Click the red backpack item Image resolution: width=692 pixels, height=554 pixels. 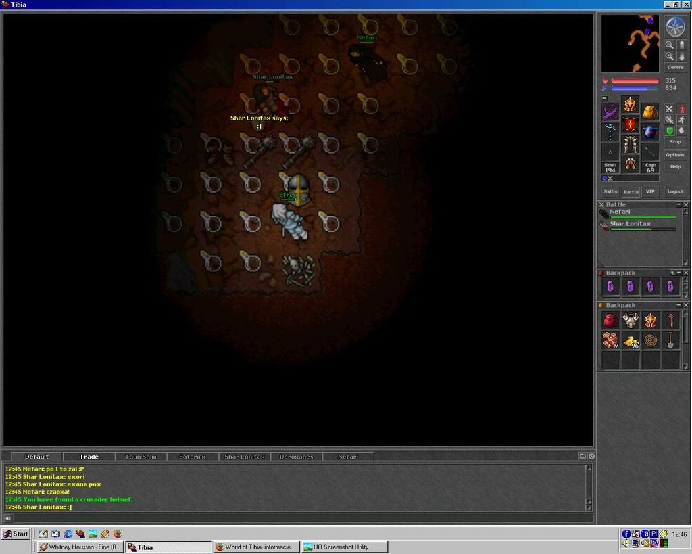610,321
